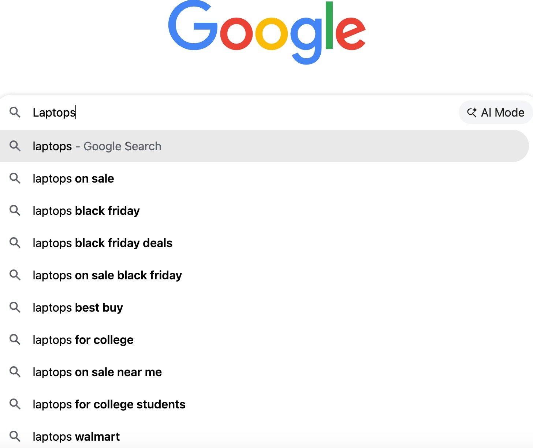Select the 'laptops best buy' suggestion
Screen dimensions: 533x448
(x=77, y=308)
